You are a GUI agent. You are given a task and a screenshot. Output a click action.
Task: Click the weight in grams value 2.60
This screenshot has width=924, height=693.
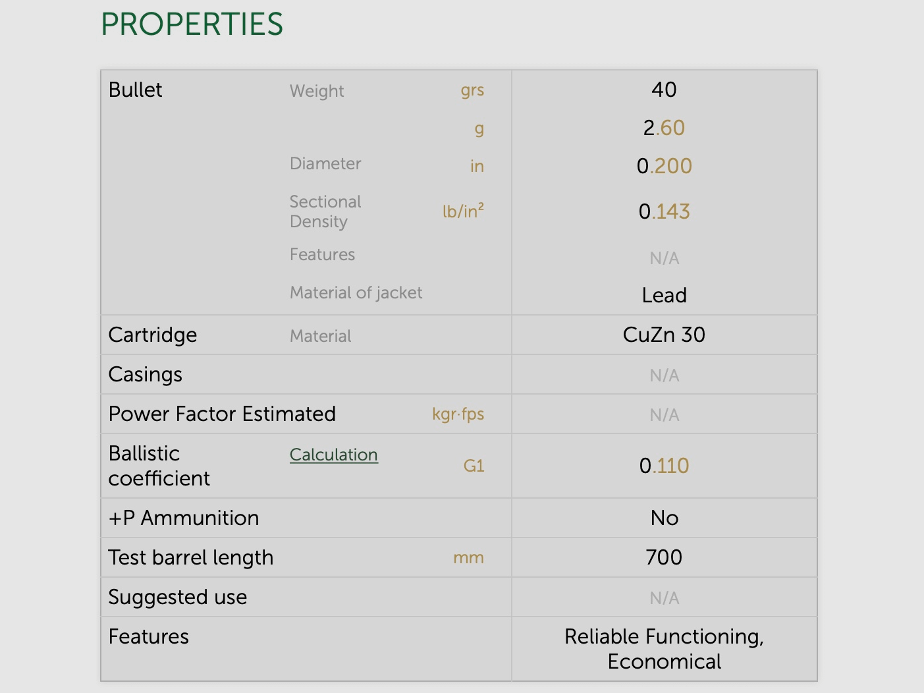(665, 128)
